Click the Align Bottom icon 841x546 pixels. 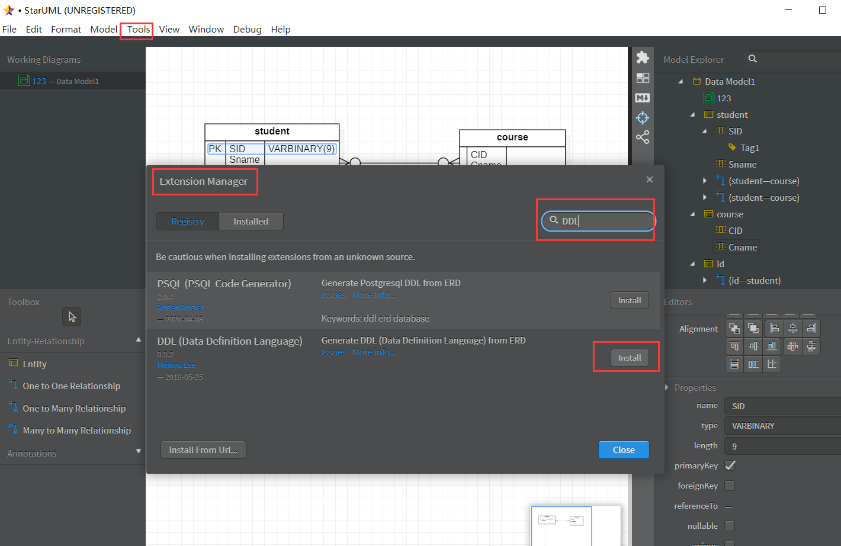click(x=772, y=346)
